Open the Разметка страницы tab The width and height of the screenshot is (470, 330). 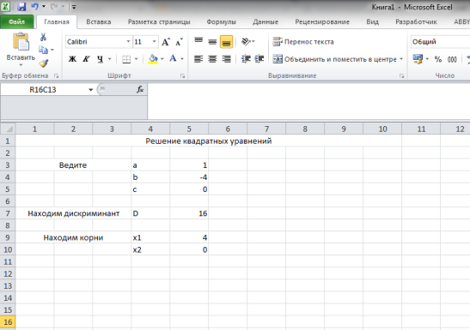pyautogui.click(x=159, y=21)
